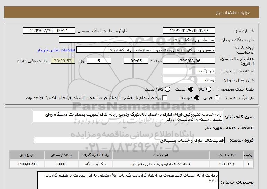Click the استان محل تحویل label
Screen dimensions: 267x189
click(x=238, y=71)
